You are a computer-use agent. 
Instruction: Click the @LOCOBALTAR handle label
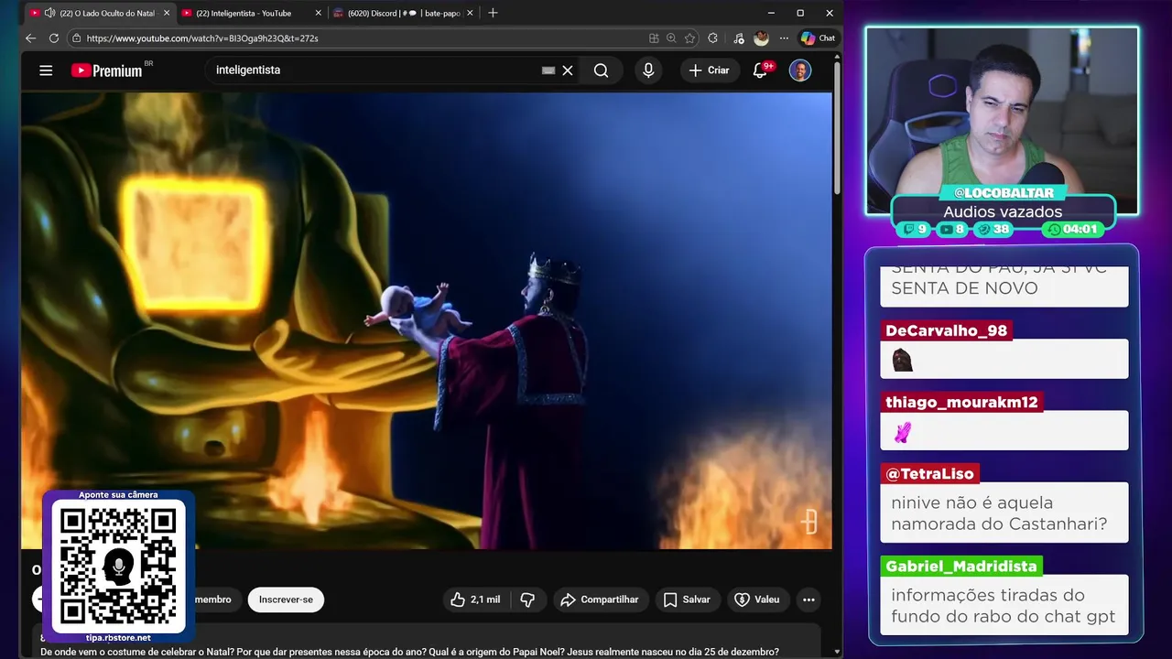1004,193
